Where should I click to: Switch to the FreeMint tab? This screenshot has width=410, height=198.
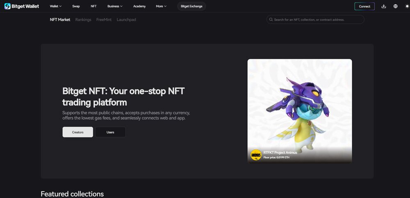(104, 20)
